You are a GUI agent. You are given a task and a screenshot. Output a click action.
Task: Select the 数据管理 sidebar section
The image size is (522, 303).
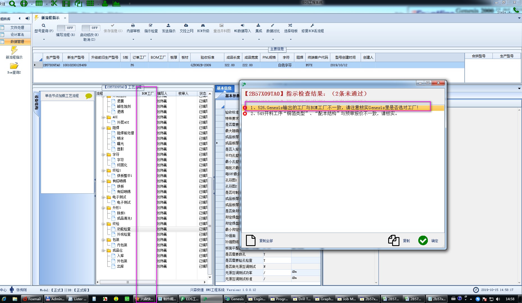tap(16, 42)
